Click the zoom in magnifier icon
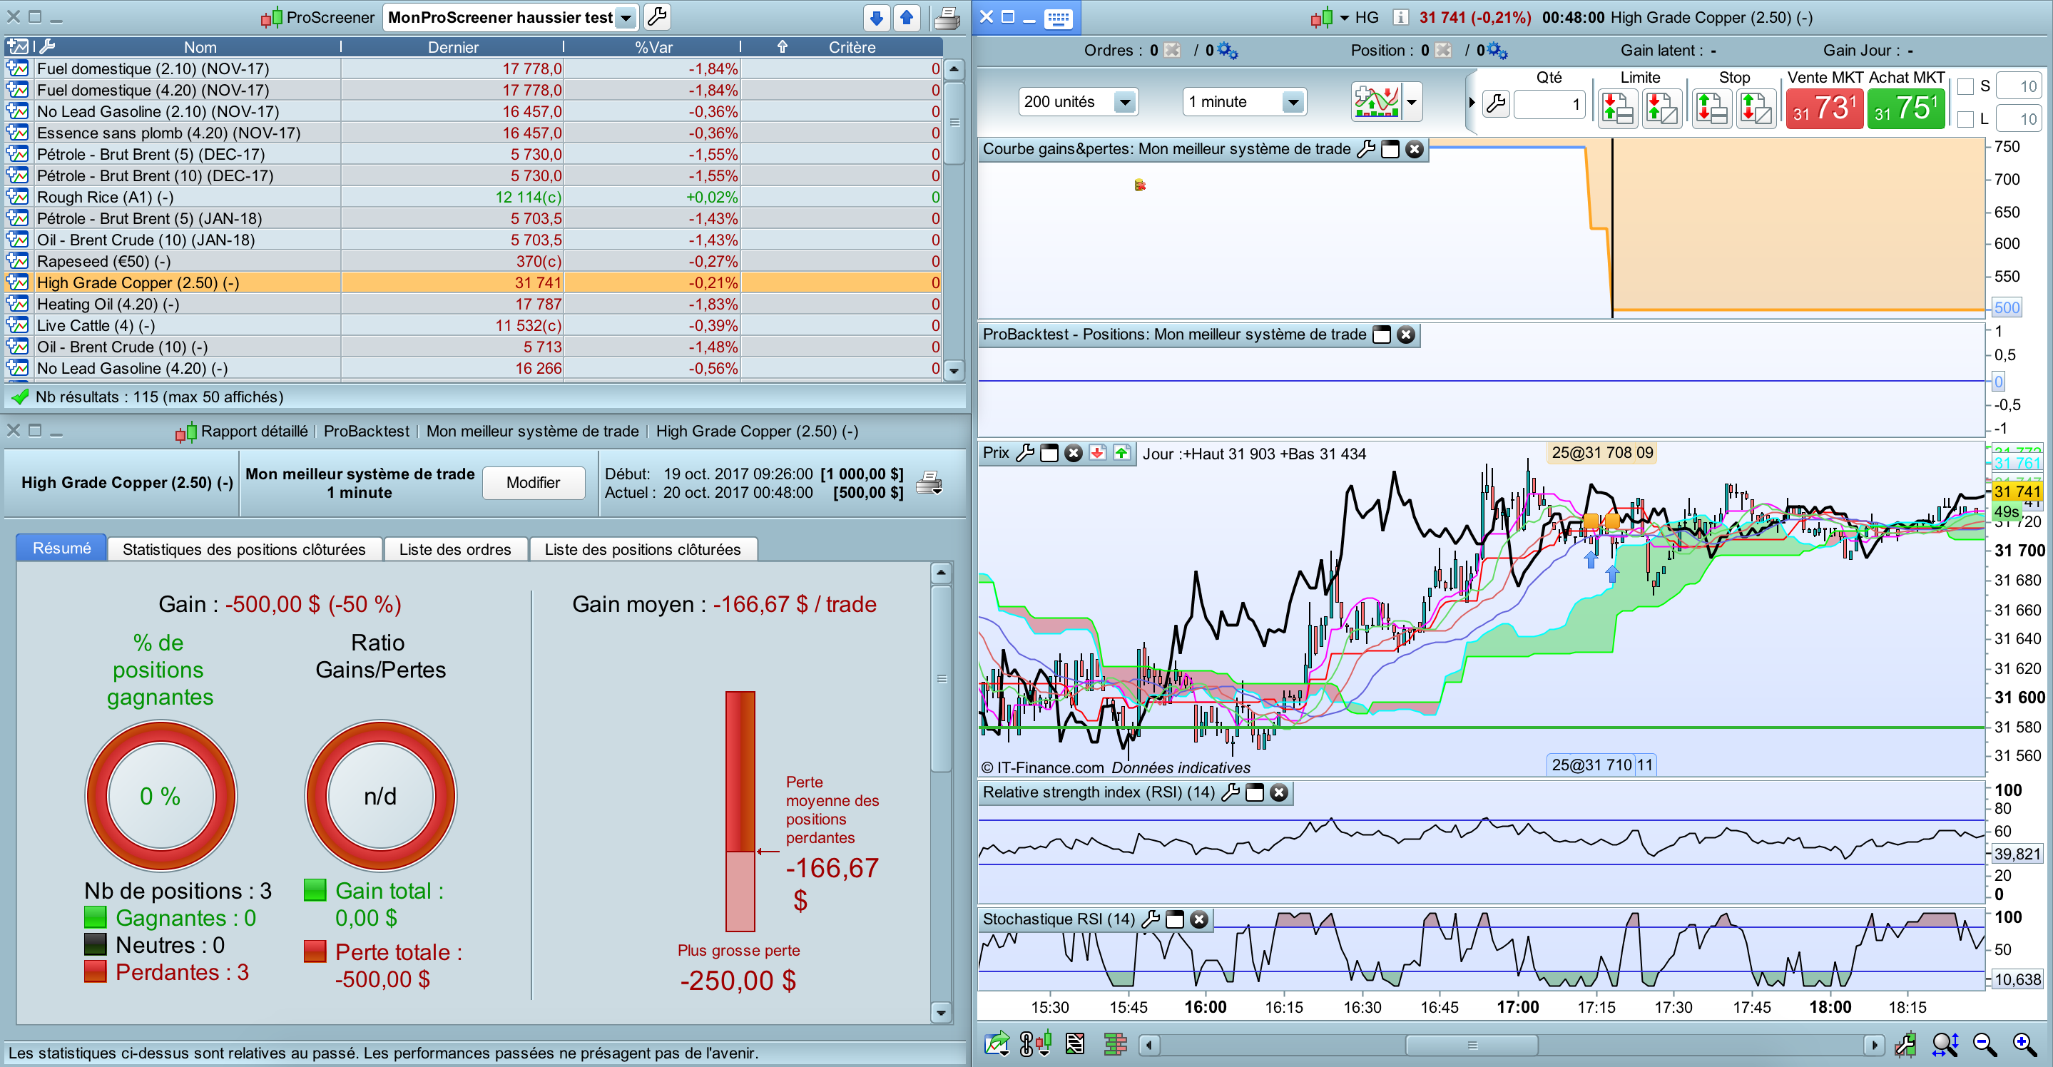This screenshot has width=2053, height=1067. coord(2025,1044)
